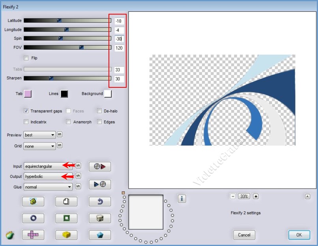Click the Latitude value input field
This screenshot has height=246, width=318.
click(119, 21)
